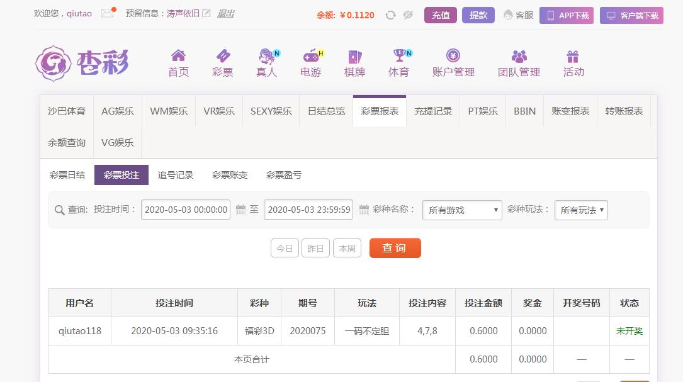This screenshot has height=382, width=683.
Task: Select the 彩票投注 sub-tab
Action: point(121,175)
